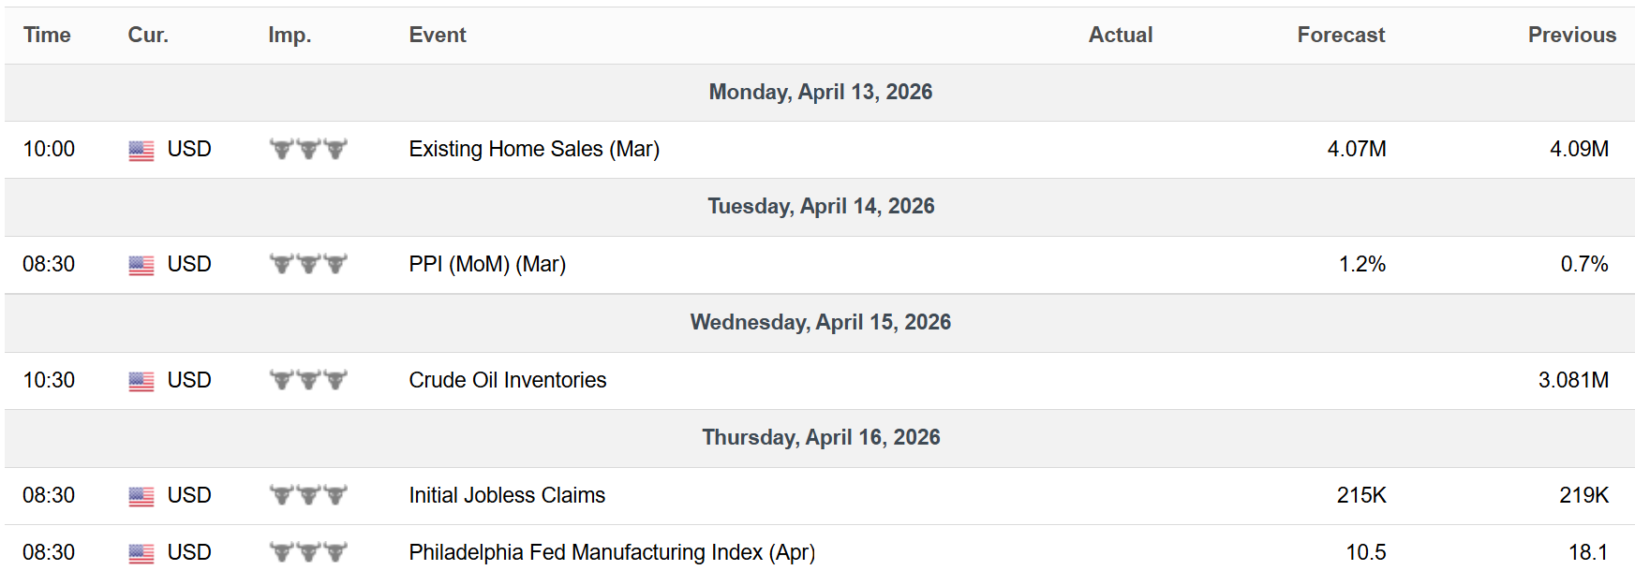Screen dimensions: 1635x585
Task: Open the PPI (MoM) (Mar) event
Action: pyautogui.click(x=487, y=264)
